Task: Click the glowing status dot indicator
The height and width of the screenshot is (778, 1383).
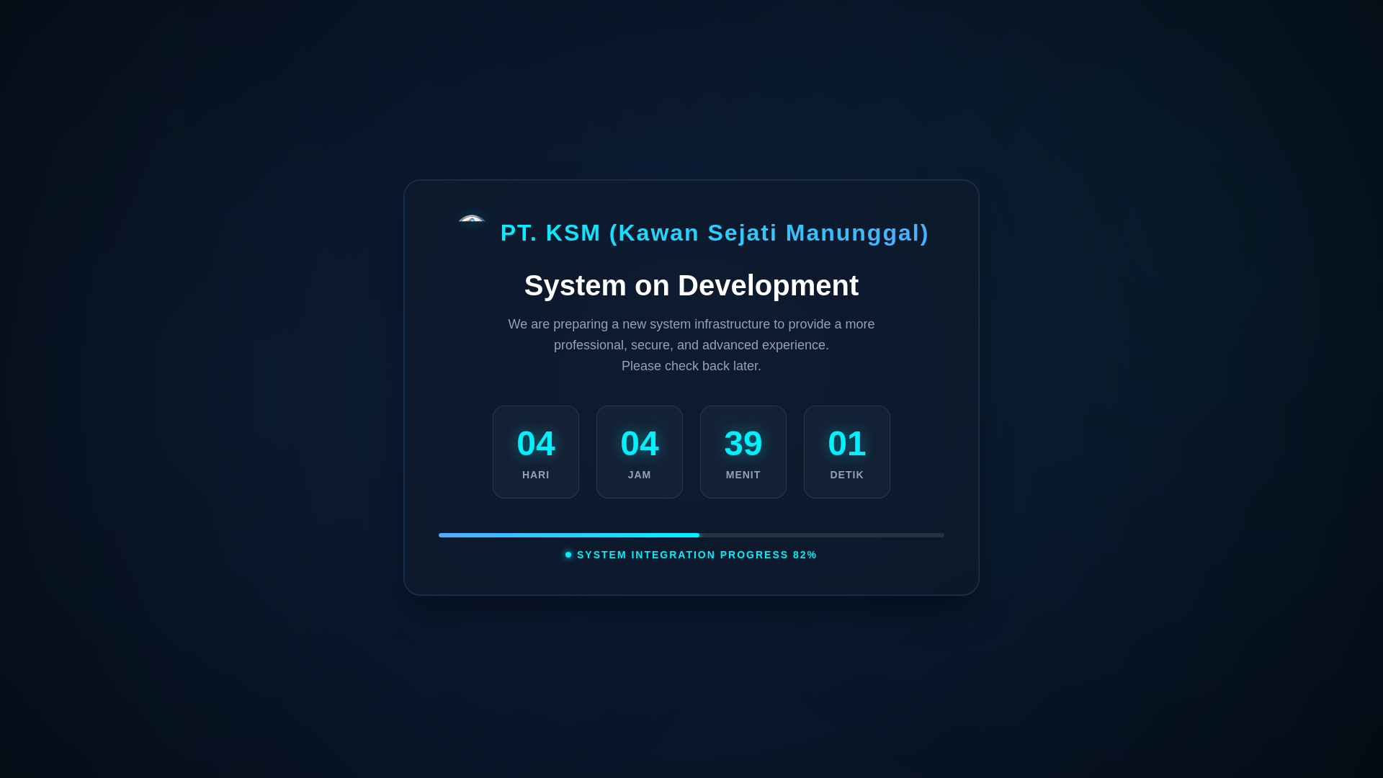Action: click(x=568, y=555)
